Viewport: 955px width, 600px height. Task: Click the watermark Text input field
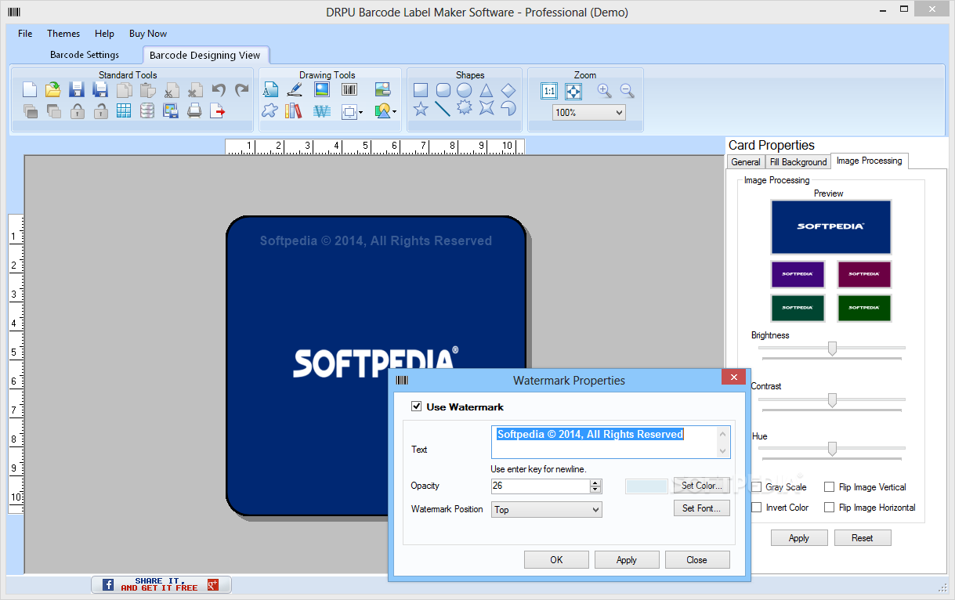point(610,442)
